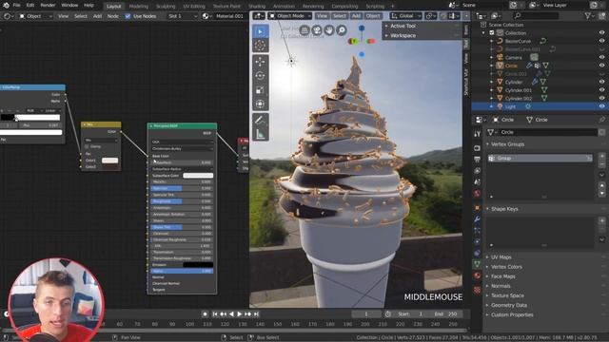The height and width of the screenshot is (342, 609).
Task: Adjust the Roughness slider on Principled BSDF
Action: (x=182, y=201)
